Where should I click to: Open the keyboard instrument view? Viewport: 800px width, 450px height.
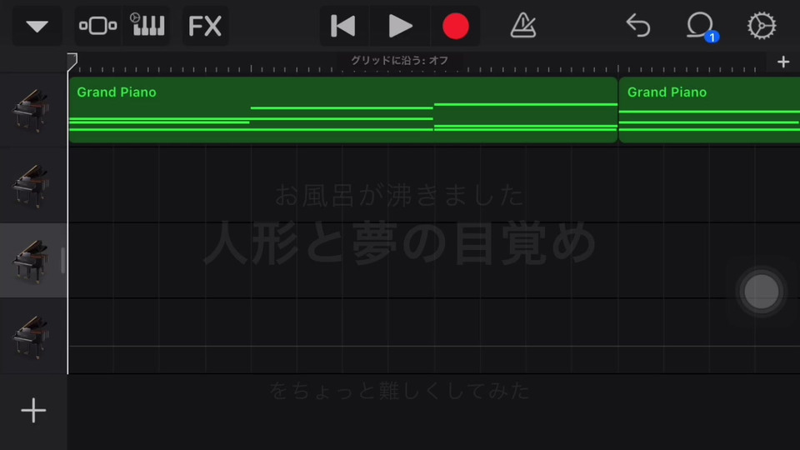click(x=147, y=26)
